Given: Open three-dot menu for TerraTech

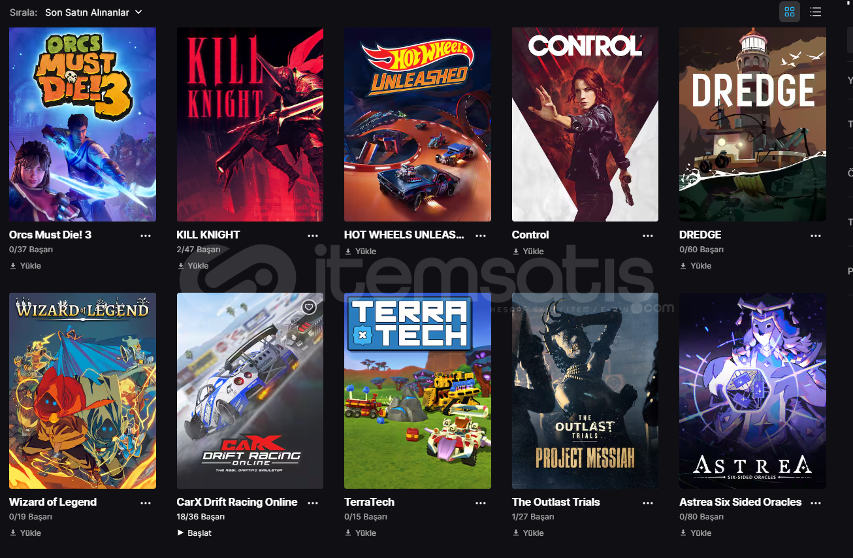Looking at the screenshot, I should point(481,503).
